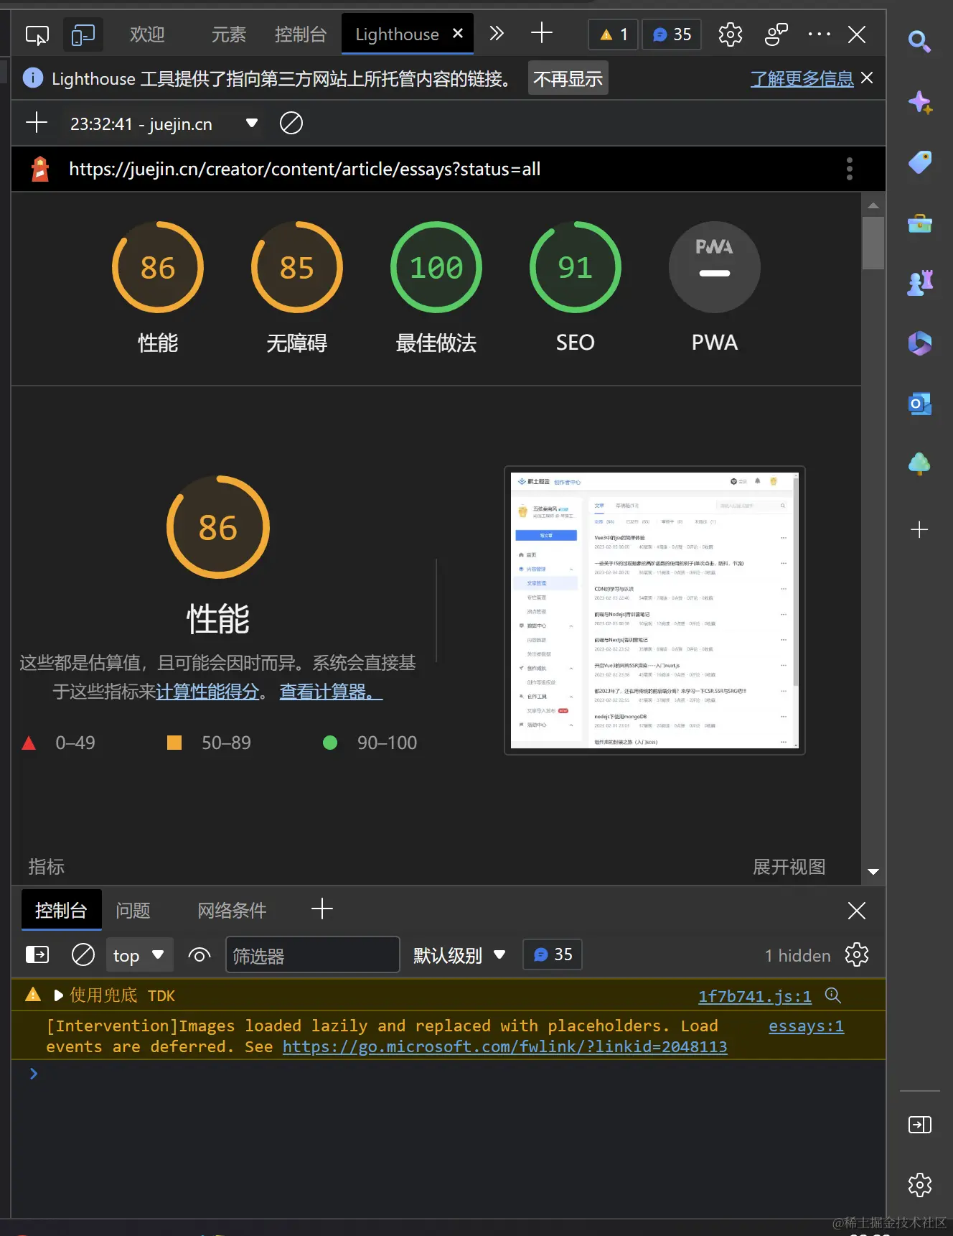Click the magnifier icon next to 1f7b741.js:1

(x=833, y=995)
